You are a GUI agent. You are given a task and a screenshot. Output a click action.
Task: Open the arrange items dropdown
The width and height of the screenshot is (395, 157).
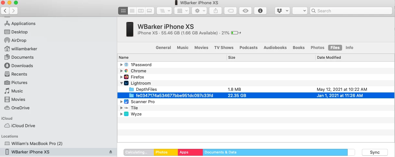point(164,11)
